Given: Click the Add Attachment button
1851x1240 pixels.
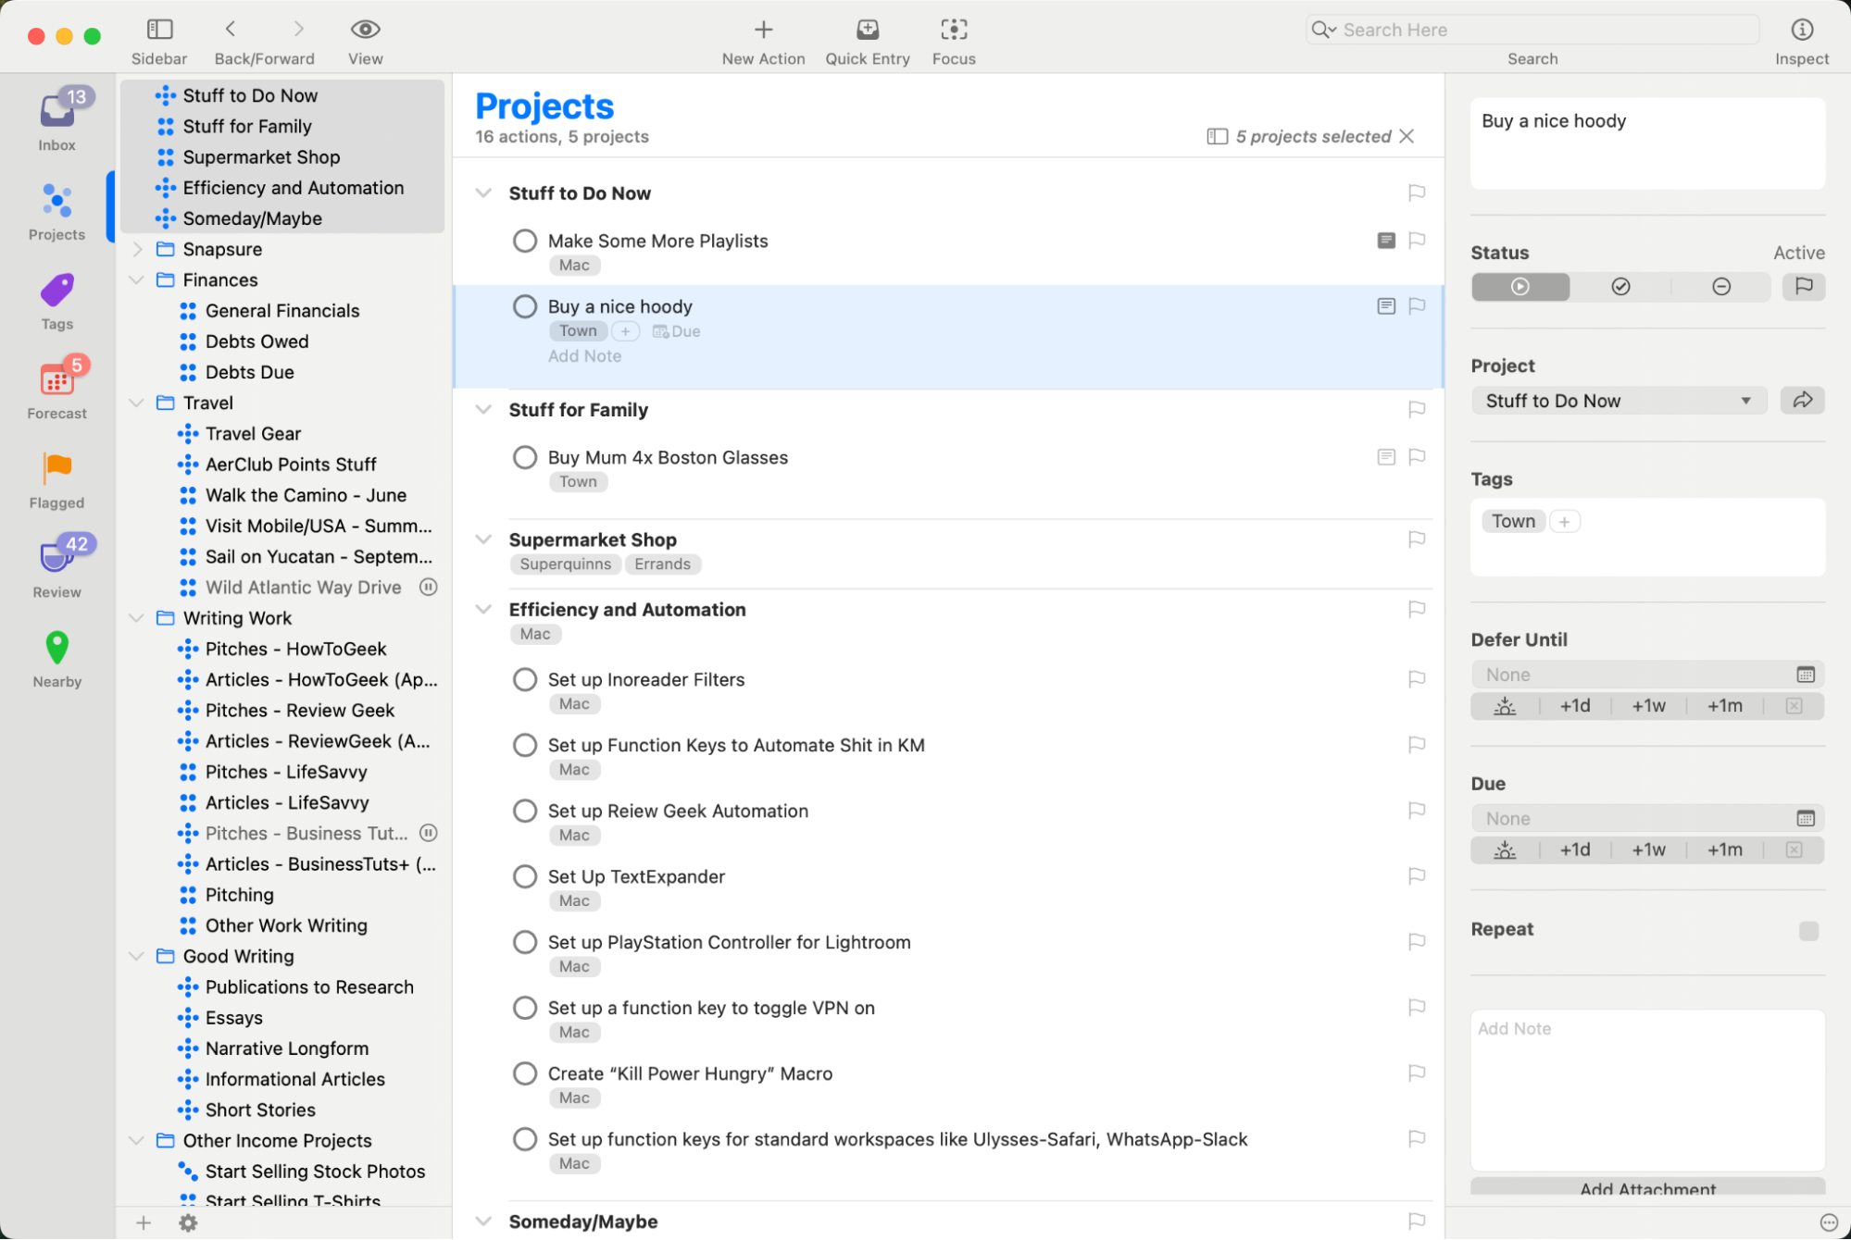Looking at the screenshot, I should pyautogui.click(x=1647, y=1189).
